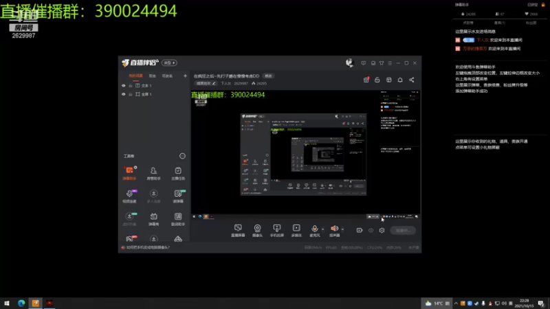The width and height of the screenshot is (550, 309).
Task: Toggle the lock on the 文本 1 layer
Action: pos(131,85)
